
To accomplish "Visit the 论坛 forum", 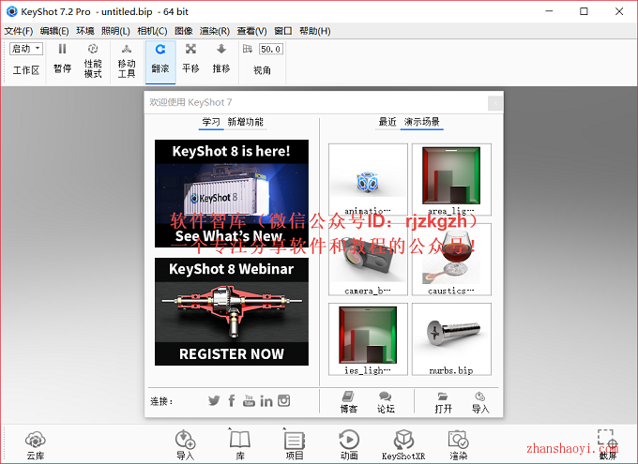I will 386,402.
